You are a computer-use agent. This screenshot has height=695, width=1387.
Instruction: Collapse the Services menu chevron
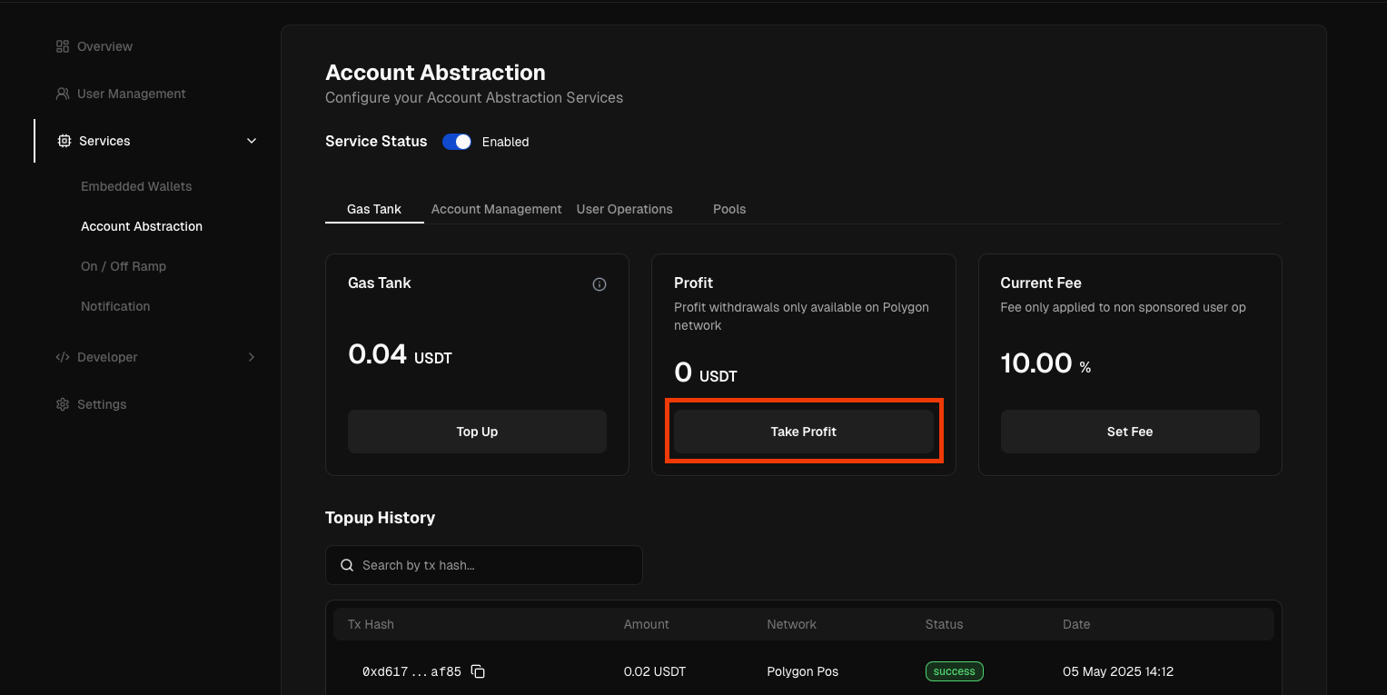coord(252,141)
